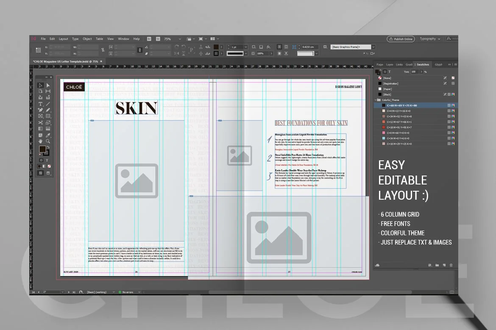
Task: Choose the Page tool
Action: click(41, 91)
